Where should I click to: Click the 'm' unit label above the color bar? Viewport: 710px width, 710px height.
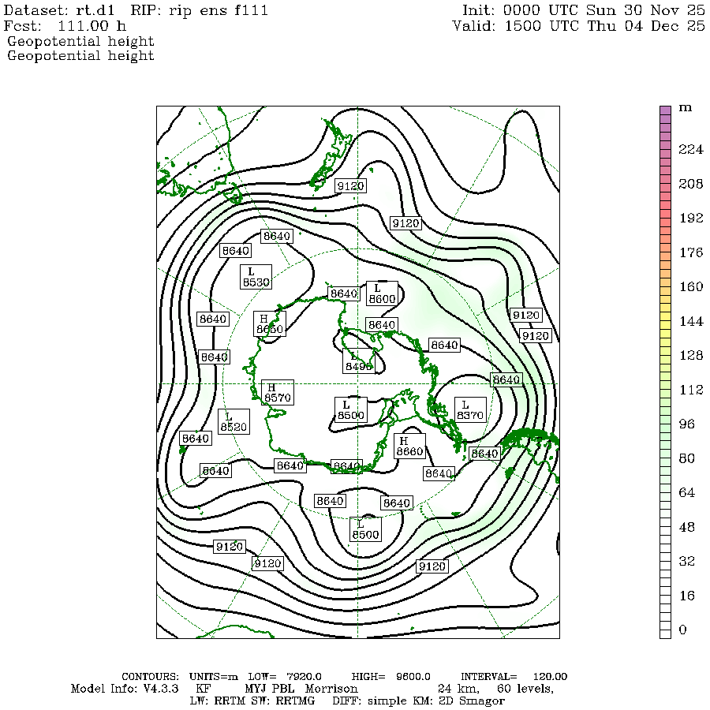pos(685,107)
